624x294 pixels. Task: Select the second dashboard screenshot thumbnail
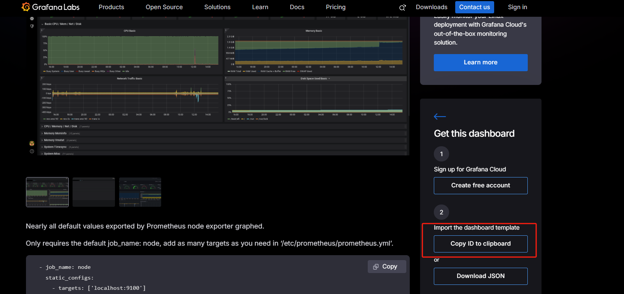[94, 192]
